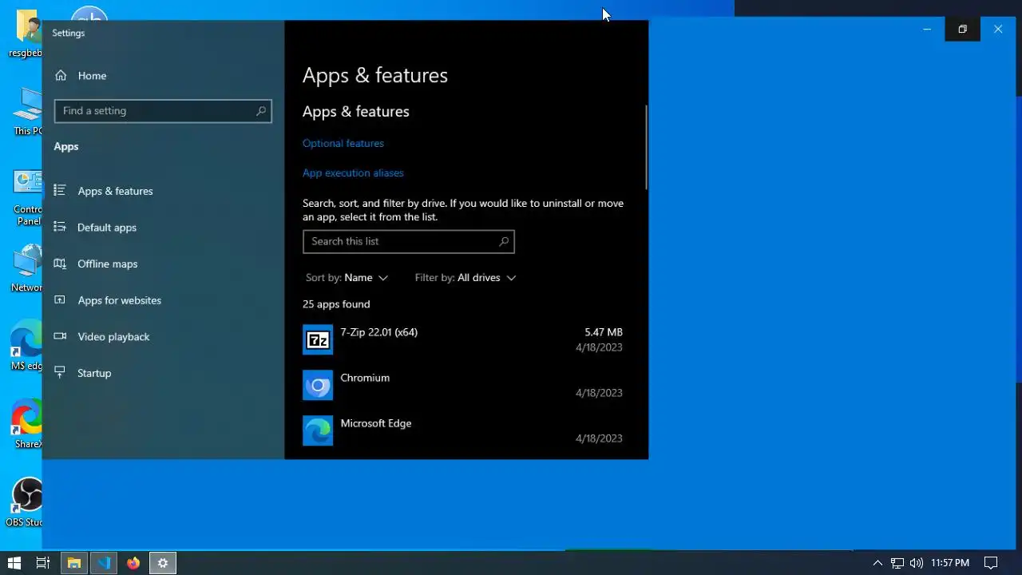Viewport: 1022px width, 575px height.
Task: Go to Settings Home
Action: (92, 76)
